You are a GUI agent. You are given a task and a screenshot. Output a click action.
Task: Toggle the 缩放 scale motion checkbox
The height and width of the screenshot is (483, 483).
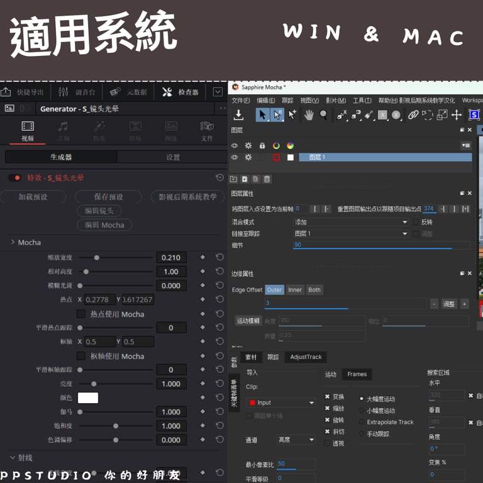tap(327, 408)
